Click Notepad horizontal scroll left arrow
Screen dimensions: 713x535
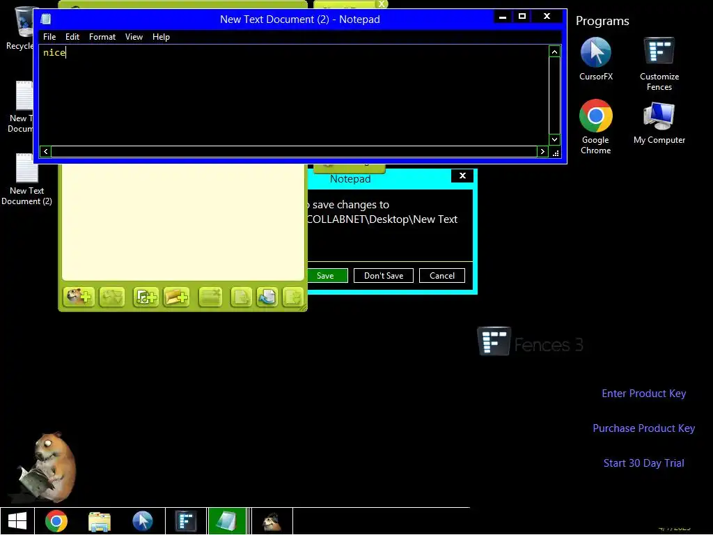click(45, 151)
